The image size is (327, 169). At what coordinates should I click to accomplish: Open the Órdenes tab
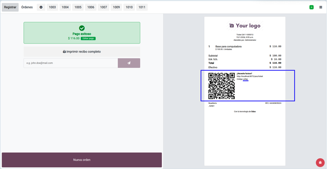(x=27, y=7)
